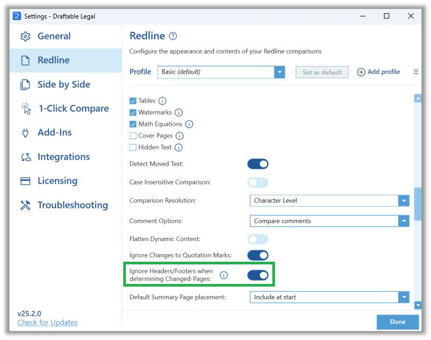Switch to the General settings tab
This screenshot has height=340, width=431.
coord(66,36)
